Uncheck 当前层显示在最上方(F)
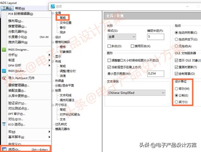 [x=109, y=67]
